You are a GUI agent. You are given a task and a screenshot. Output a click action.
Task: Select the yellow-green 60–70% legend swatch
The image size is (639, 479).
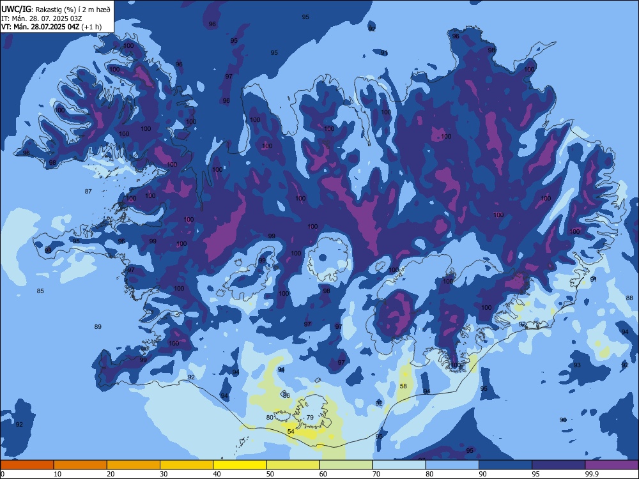point(346,465)
